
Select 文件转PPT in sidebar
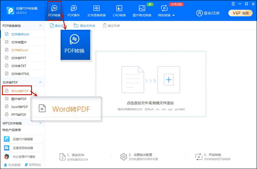(23, 58)
